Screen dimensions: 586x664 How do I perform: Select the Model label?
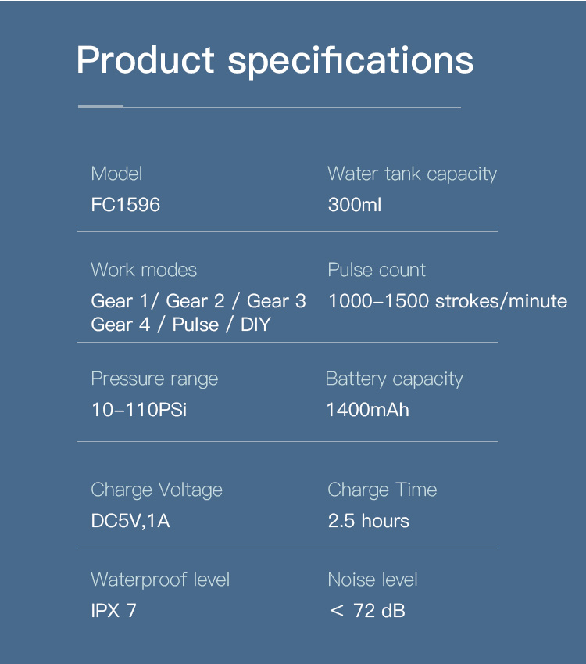click(x=116, y=174)
